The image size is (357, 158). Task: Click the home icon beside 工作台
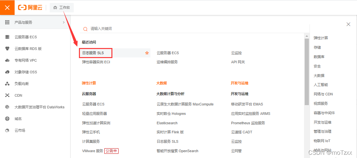tap(55, 7)
